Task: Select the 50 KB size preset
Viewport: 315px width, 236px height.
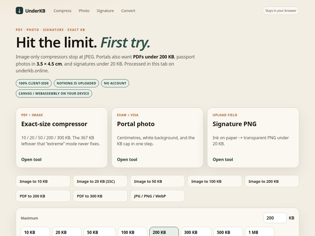Action: 100,232
